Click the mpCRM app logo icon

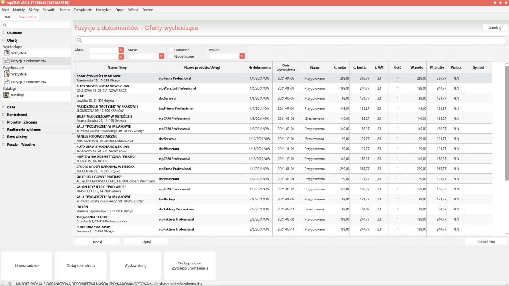[x=3, y=3]
